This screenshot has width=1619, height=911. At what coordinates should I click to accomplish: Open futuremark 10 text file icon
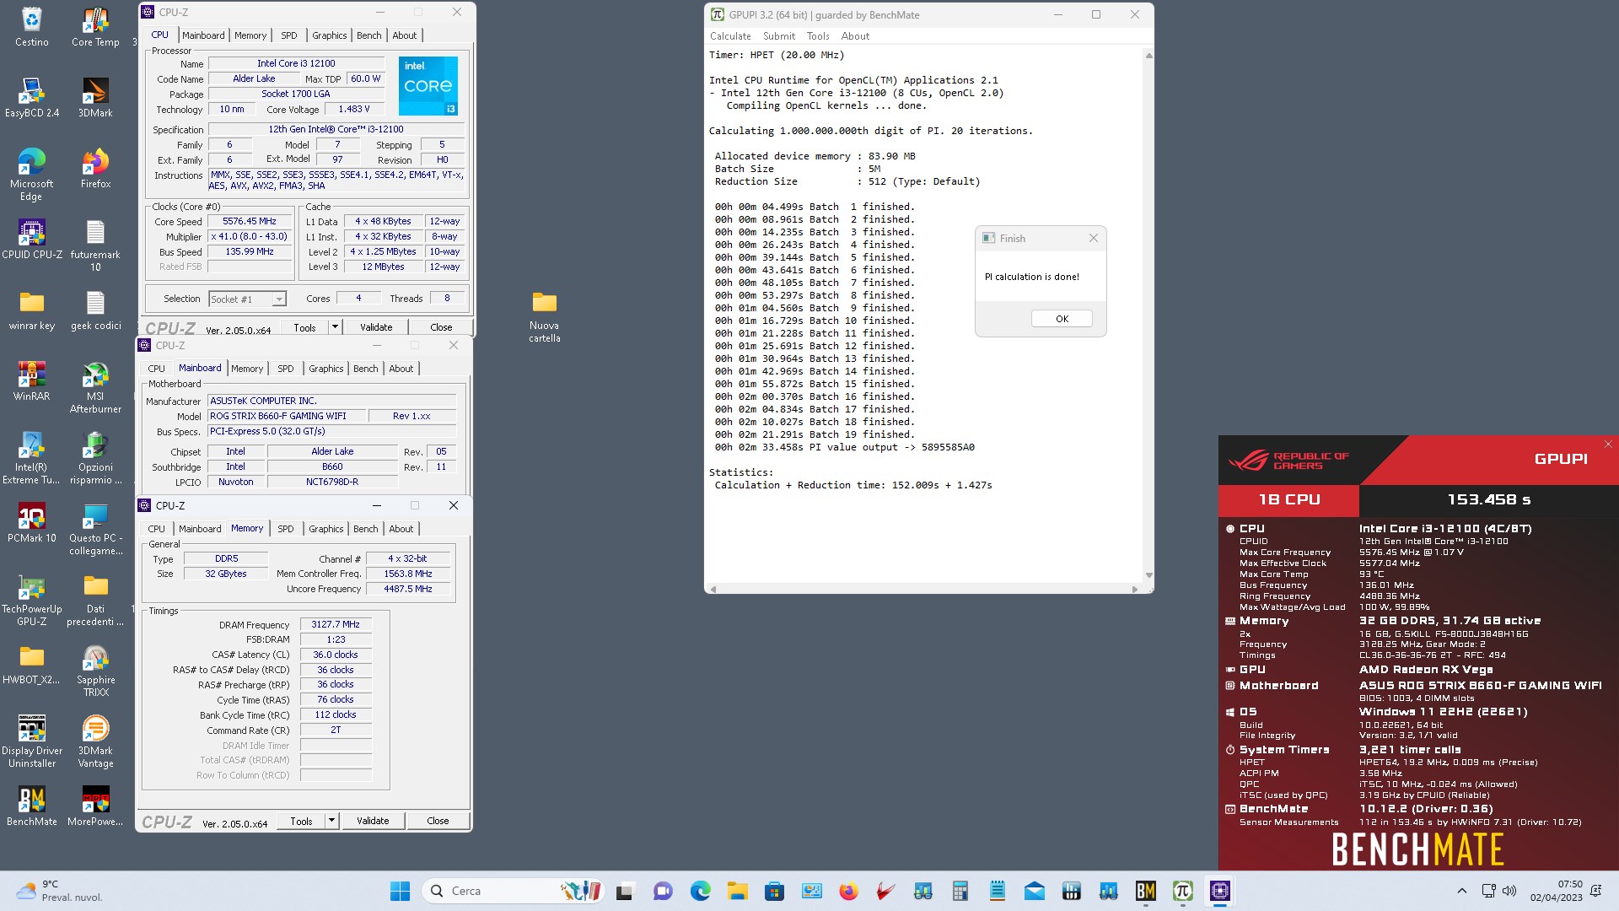click(95, 245)
